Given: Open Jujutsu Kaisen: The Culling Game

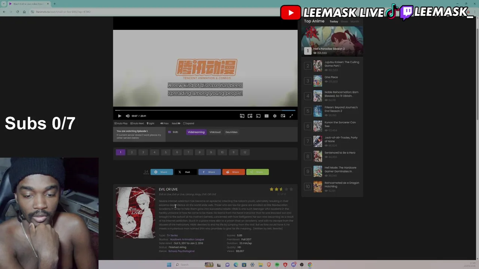Looking at the screenshot, I should point(342,64).
